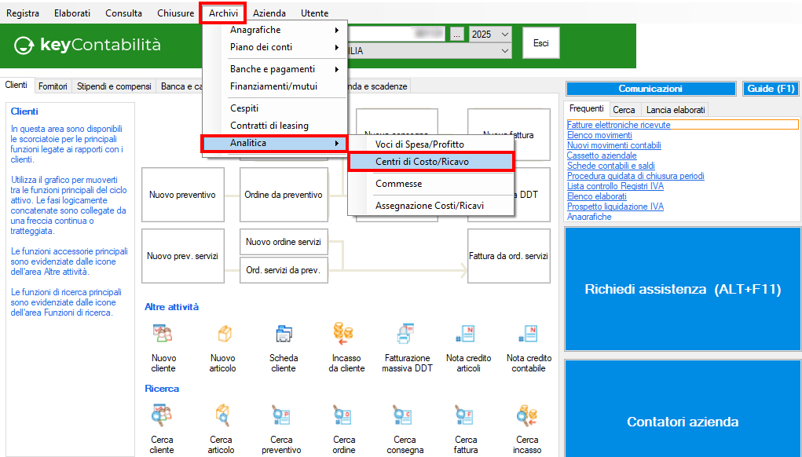802x457 pixels.
Task: Open the Chiusure menu
Action: tap(175, 13)
